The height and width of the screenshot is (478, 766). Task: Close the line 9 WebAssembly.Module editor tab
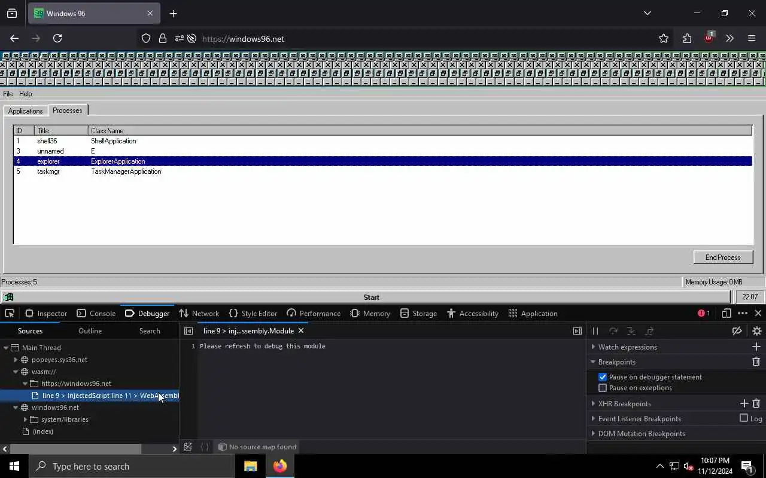(x=301, y=330)
